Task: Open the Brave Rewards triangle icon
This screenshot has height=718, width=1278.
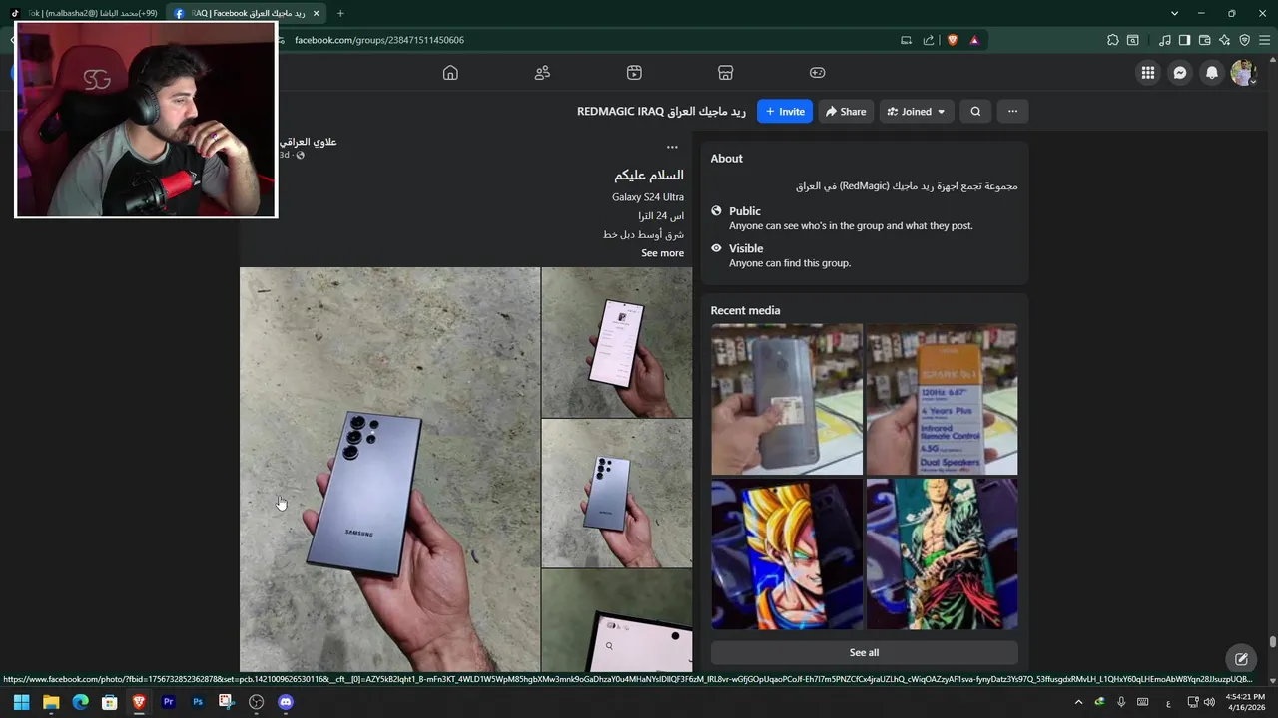Action: (x=974, y=40)
